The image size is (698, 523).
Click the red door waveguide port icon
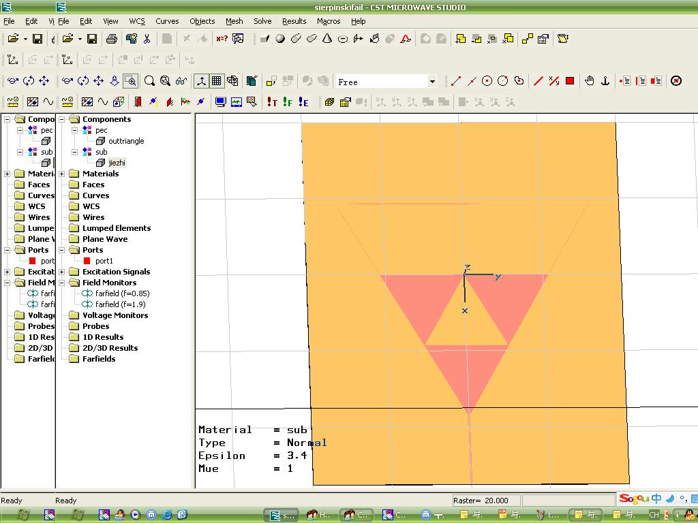[138, 102]
